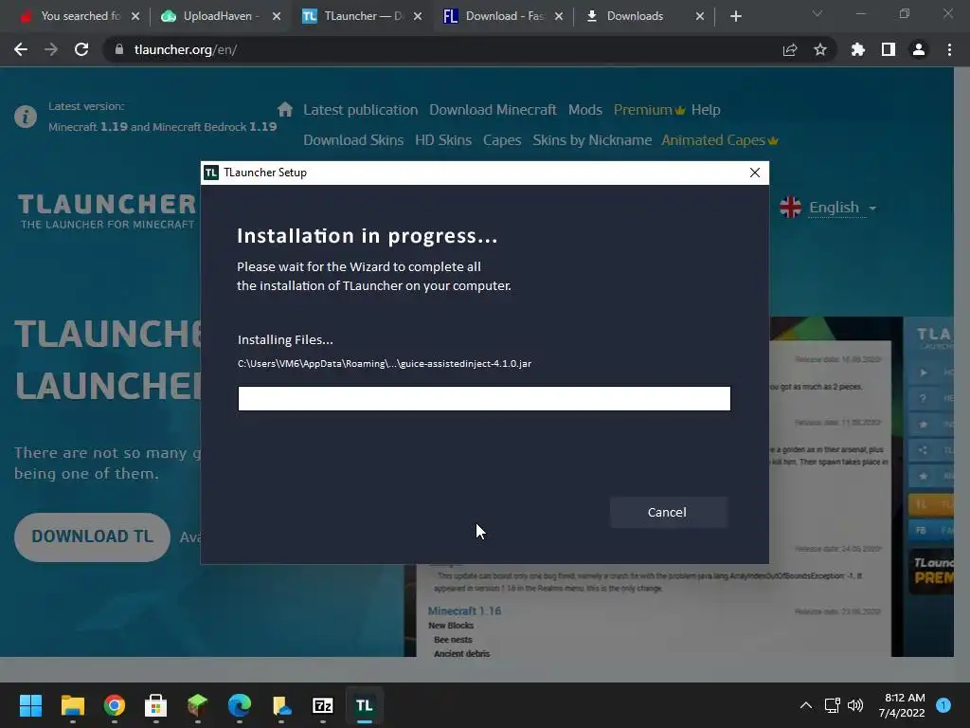This screenshot has width=970, height=728.
Task: Click the TL logo in Setup title bar
Action: 211,173
